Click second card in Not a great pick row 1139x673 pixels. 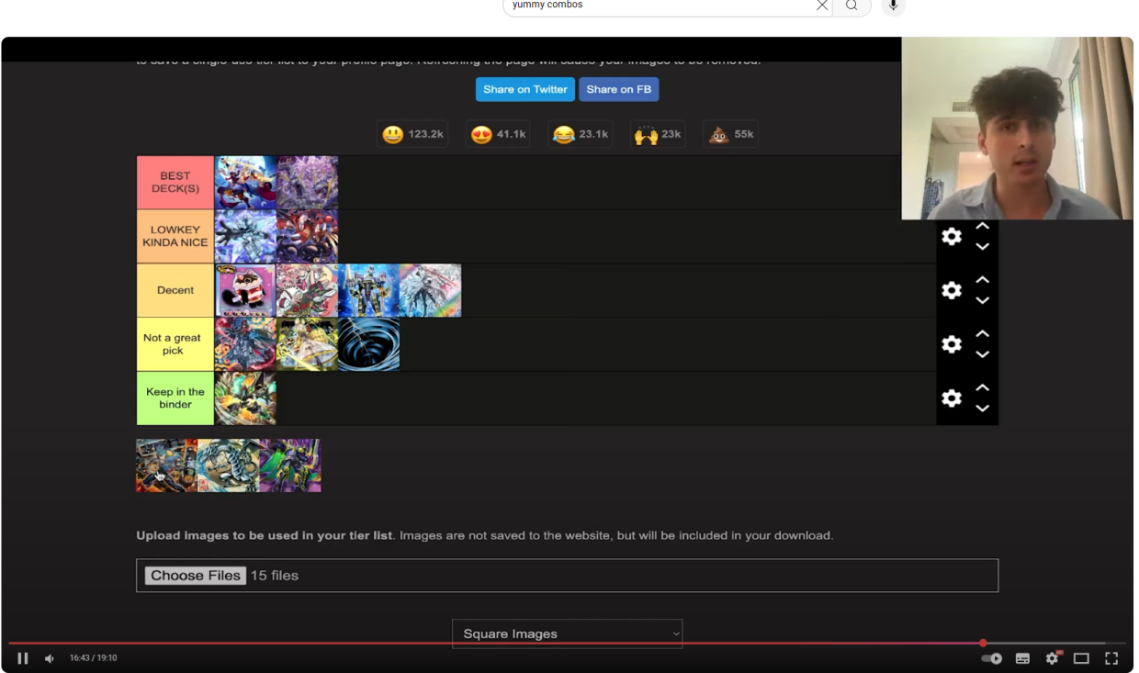point(307,344)
